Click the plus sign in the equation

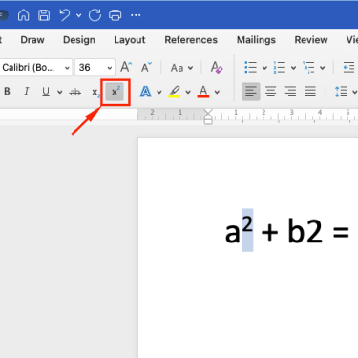pyautogui.click(x=270, y=232)
